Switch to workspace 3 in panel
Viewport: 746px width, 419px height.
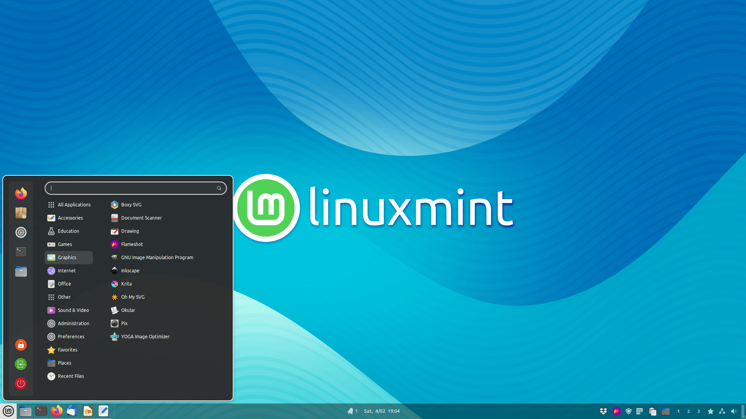tap(699, 411)
